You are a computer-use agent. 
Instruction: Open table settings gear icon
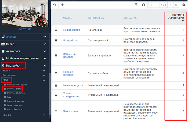184,5
